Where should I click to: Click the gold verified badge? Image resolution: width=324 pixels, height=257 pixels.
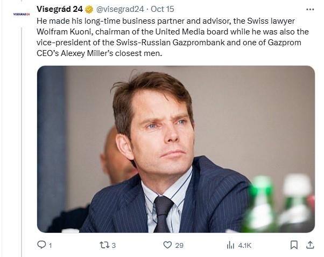[89, 9]
